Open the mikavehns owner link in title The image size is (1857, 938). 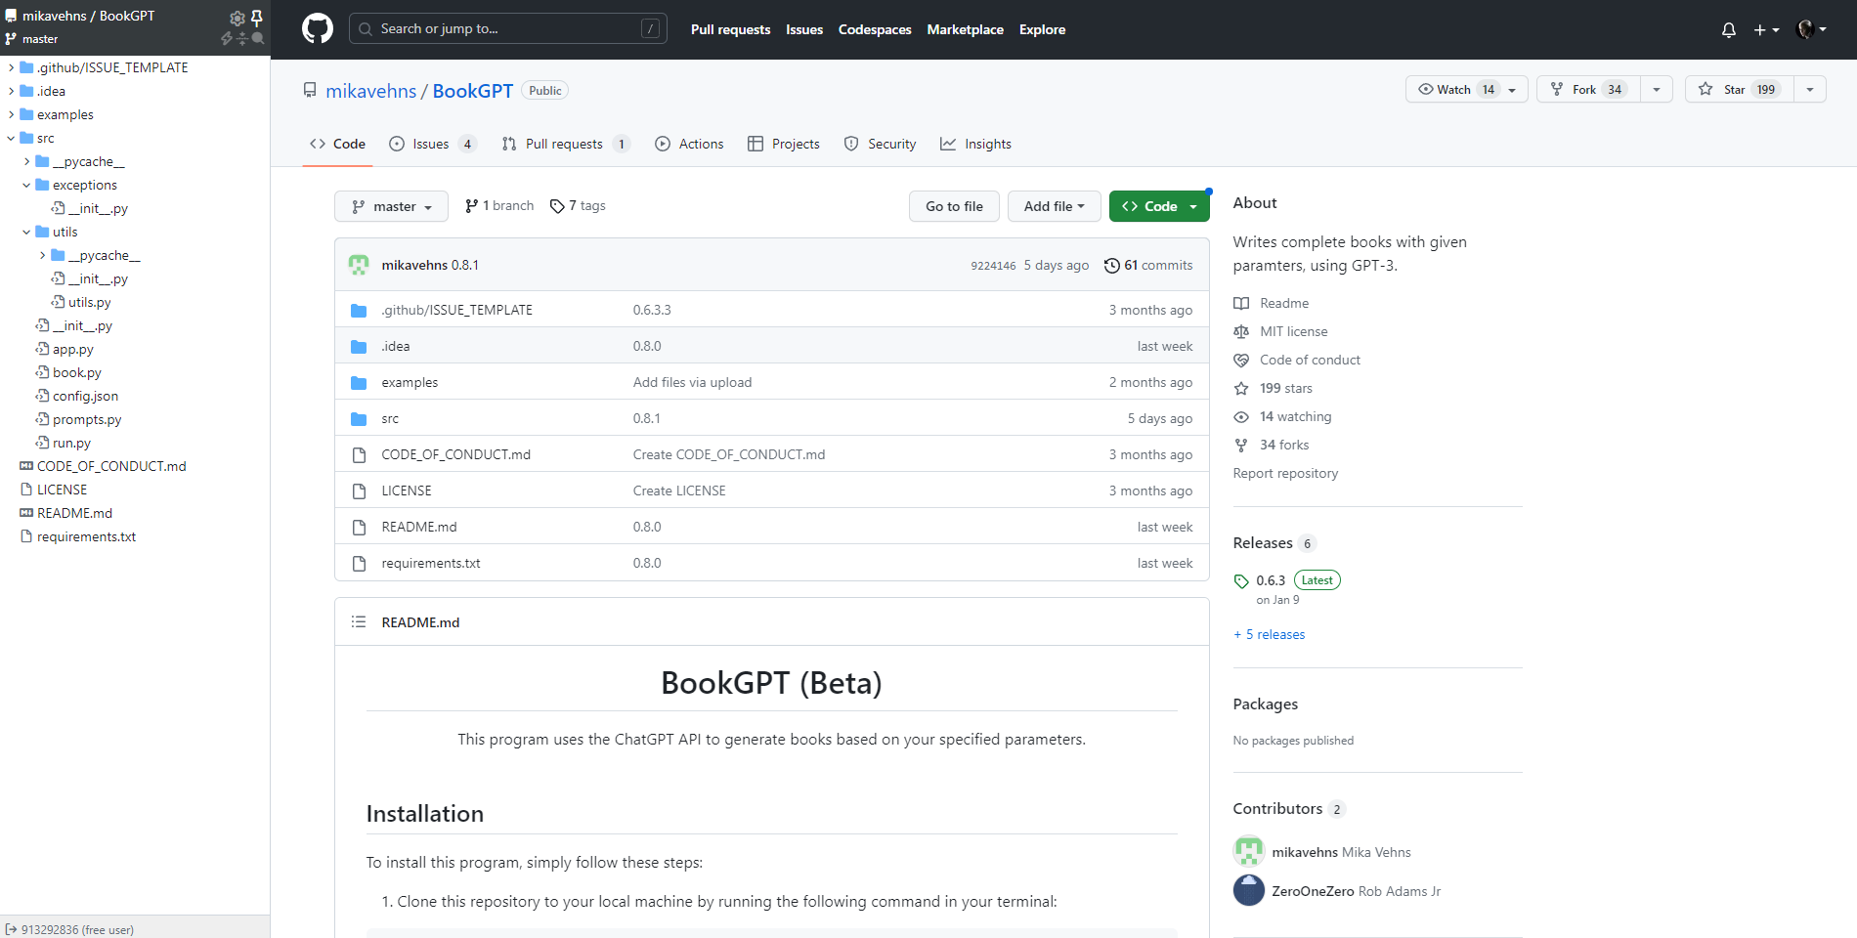pos(370,91)
